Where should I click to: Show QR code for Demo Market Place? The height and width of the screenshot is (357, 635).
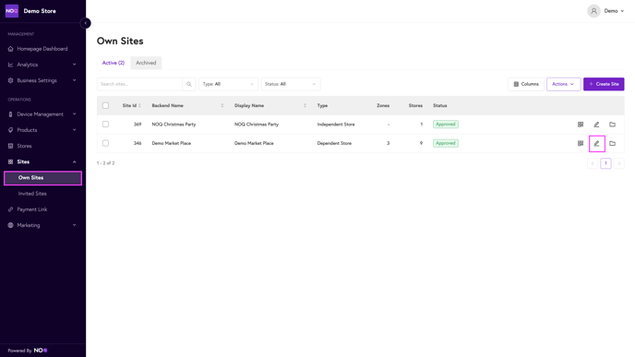pos(581,143)
